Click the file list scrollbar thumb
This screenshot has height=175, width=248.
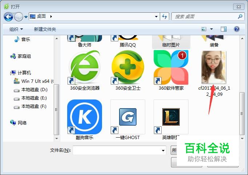pyautogui.click(x=242, y=114)
